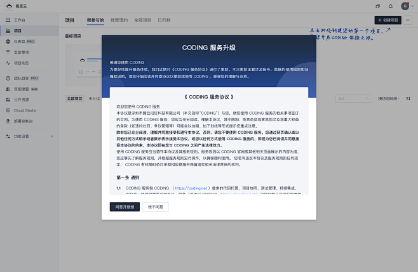Open https://coding.net link in agreement
The image size is (418, 272).
191,188
